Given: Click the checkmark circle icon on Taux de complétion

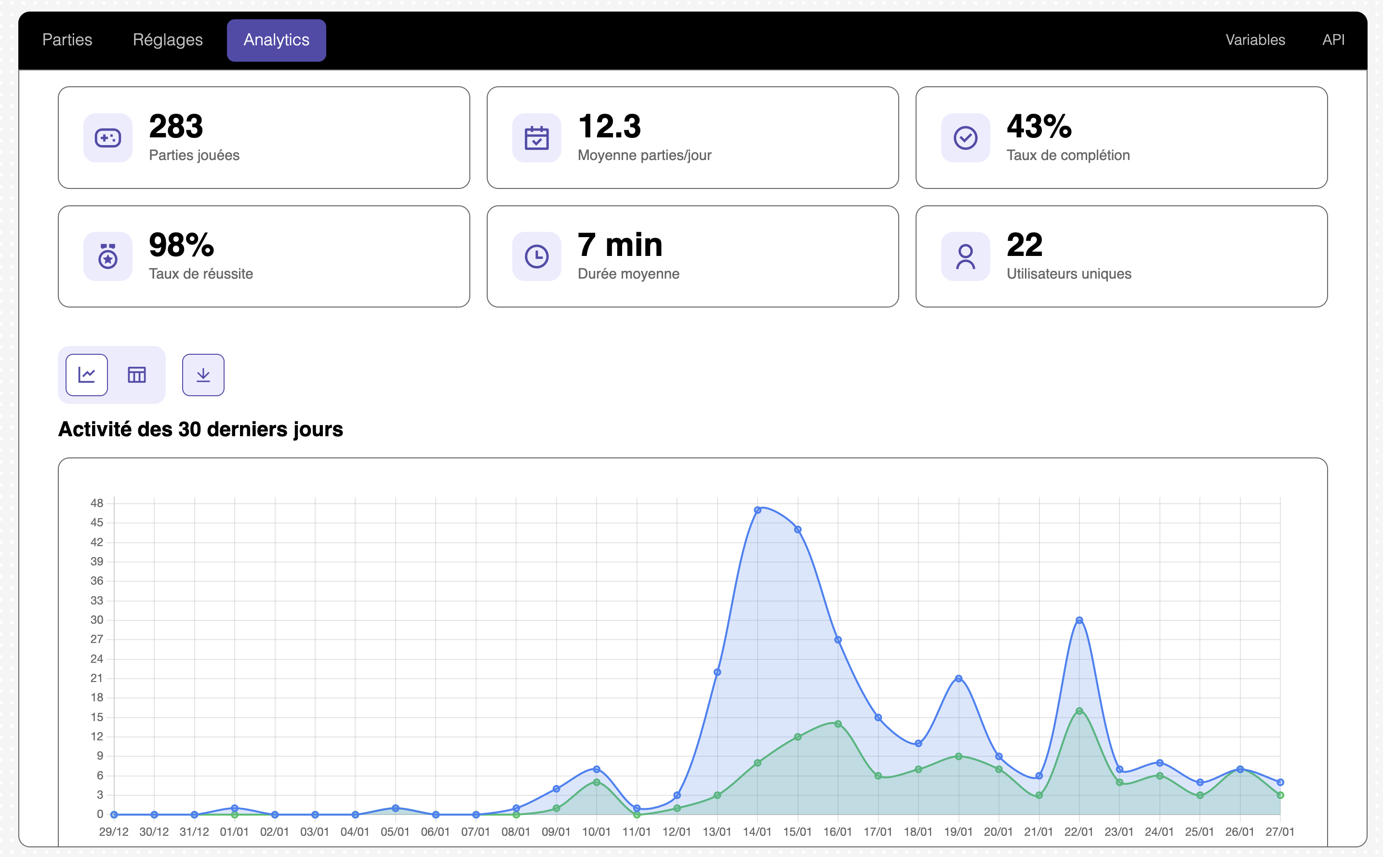Looking at the screenshot, I should tap(965, 138).
